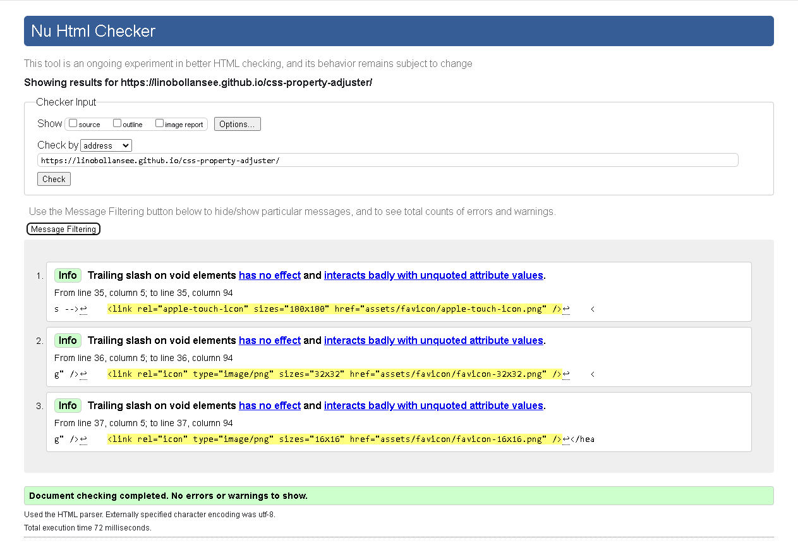Enable the "outline" checkbox
798x557 pixels.
click(117, 123)
